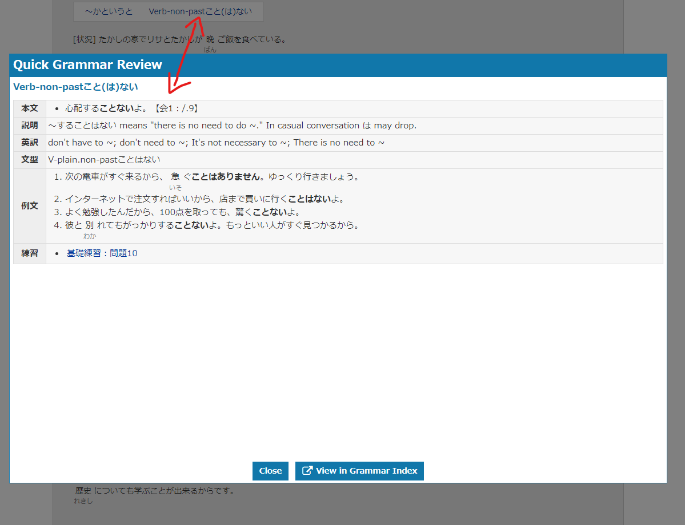
Task: Click the external link icon beside Grammar Index
Action: 307,471
